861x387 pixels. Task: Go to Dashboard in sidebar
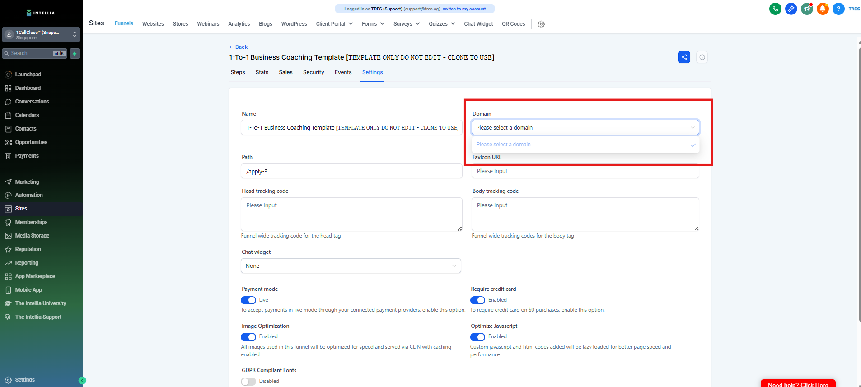coord(28,88)
